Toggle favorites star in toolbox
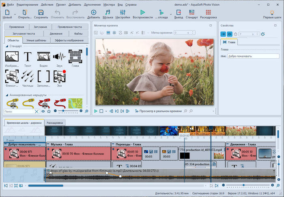Screen dimensions: 284x197 pyautogui.click(x=49, y=111)
